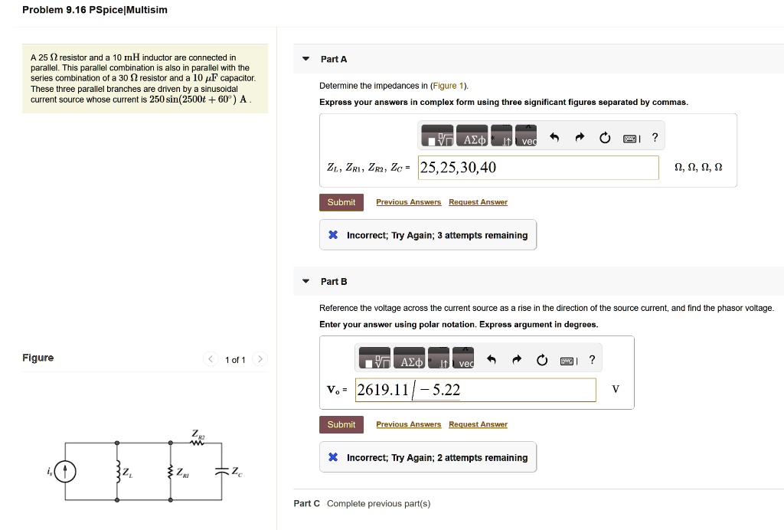
Task: Reset the Part B answer field
Action: [542, 360]
